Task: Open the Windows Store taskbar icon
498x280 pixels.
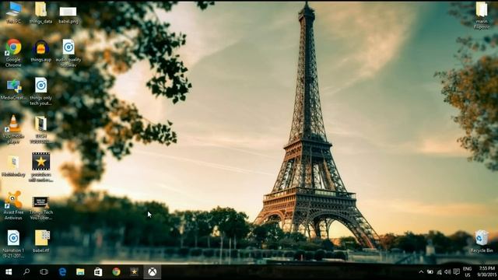Action: click(98, 271)
